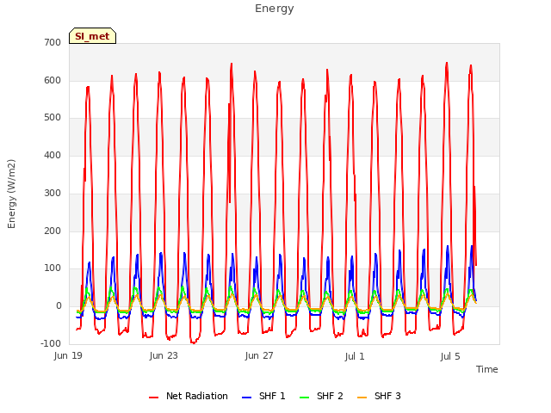Click the Jul 1 x-axis tick
551x413 pixels.
click(x=355, y=356)
